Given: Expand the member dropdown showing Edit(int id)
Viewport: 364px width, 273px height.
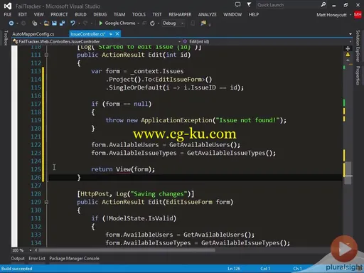Looking at the screenshot, I should click(350, 41).
